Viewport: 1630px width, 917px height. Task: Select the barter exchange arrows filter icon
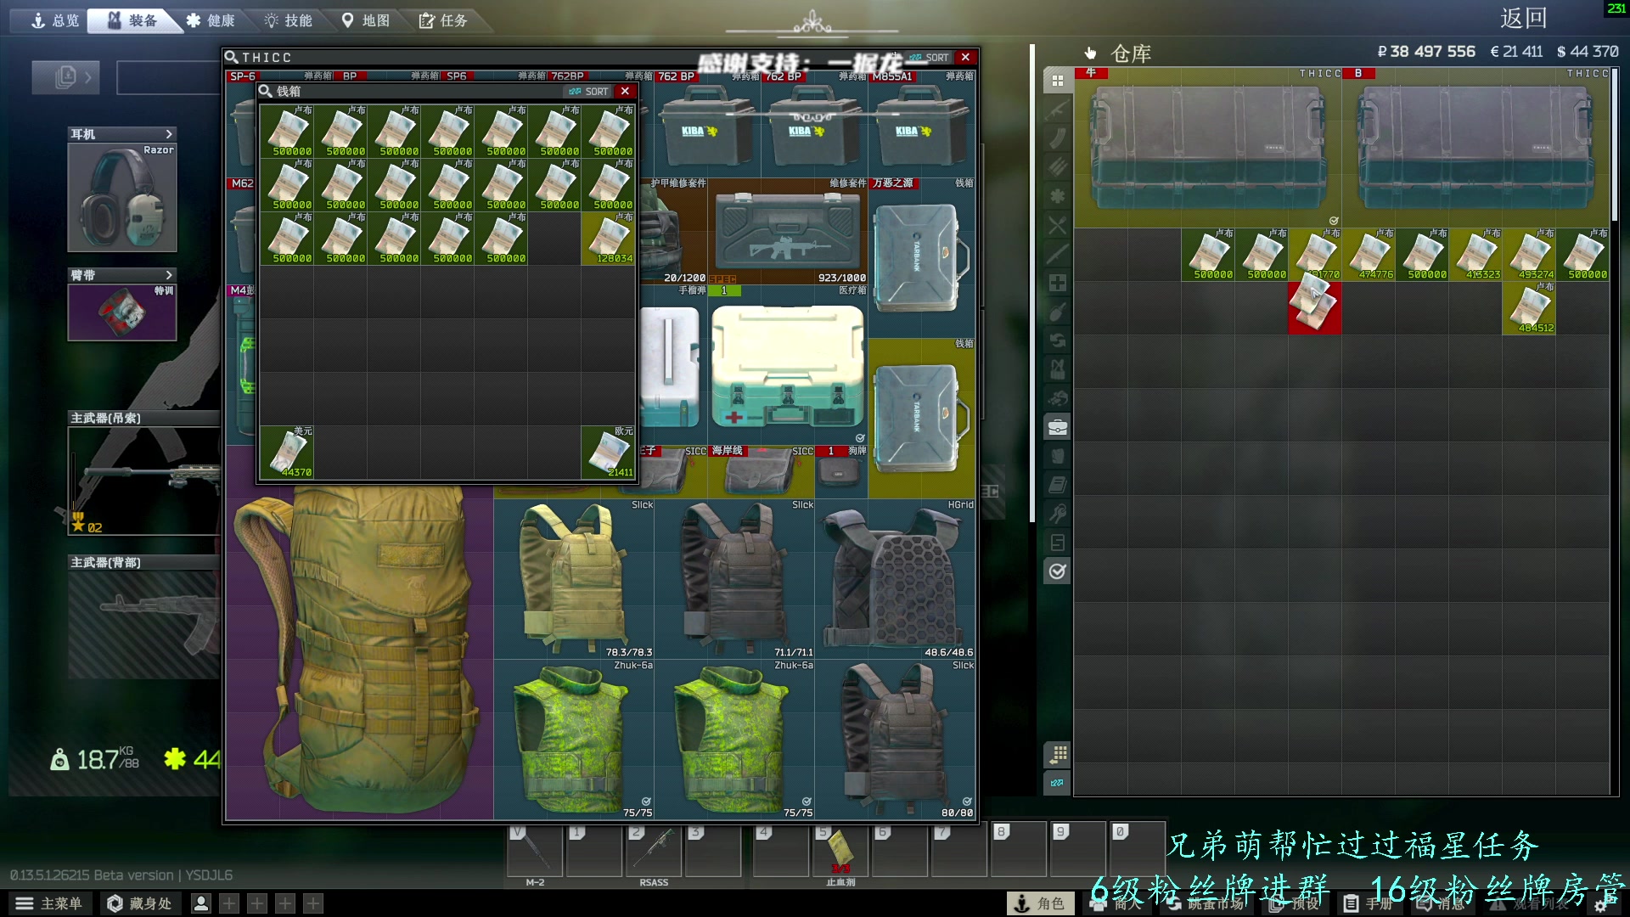(x=1057, y=340)
